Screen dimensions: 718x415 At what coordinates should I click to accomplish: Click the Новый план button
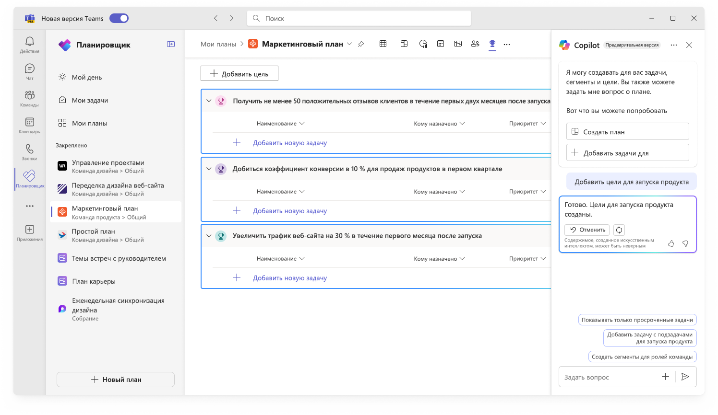coord(116,380)
